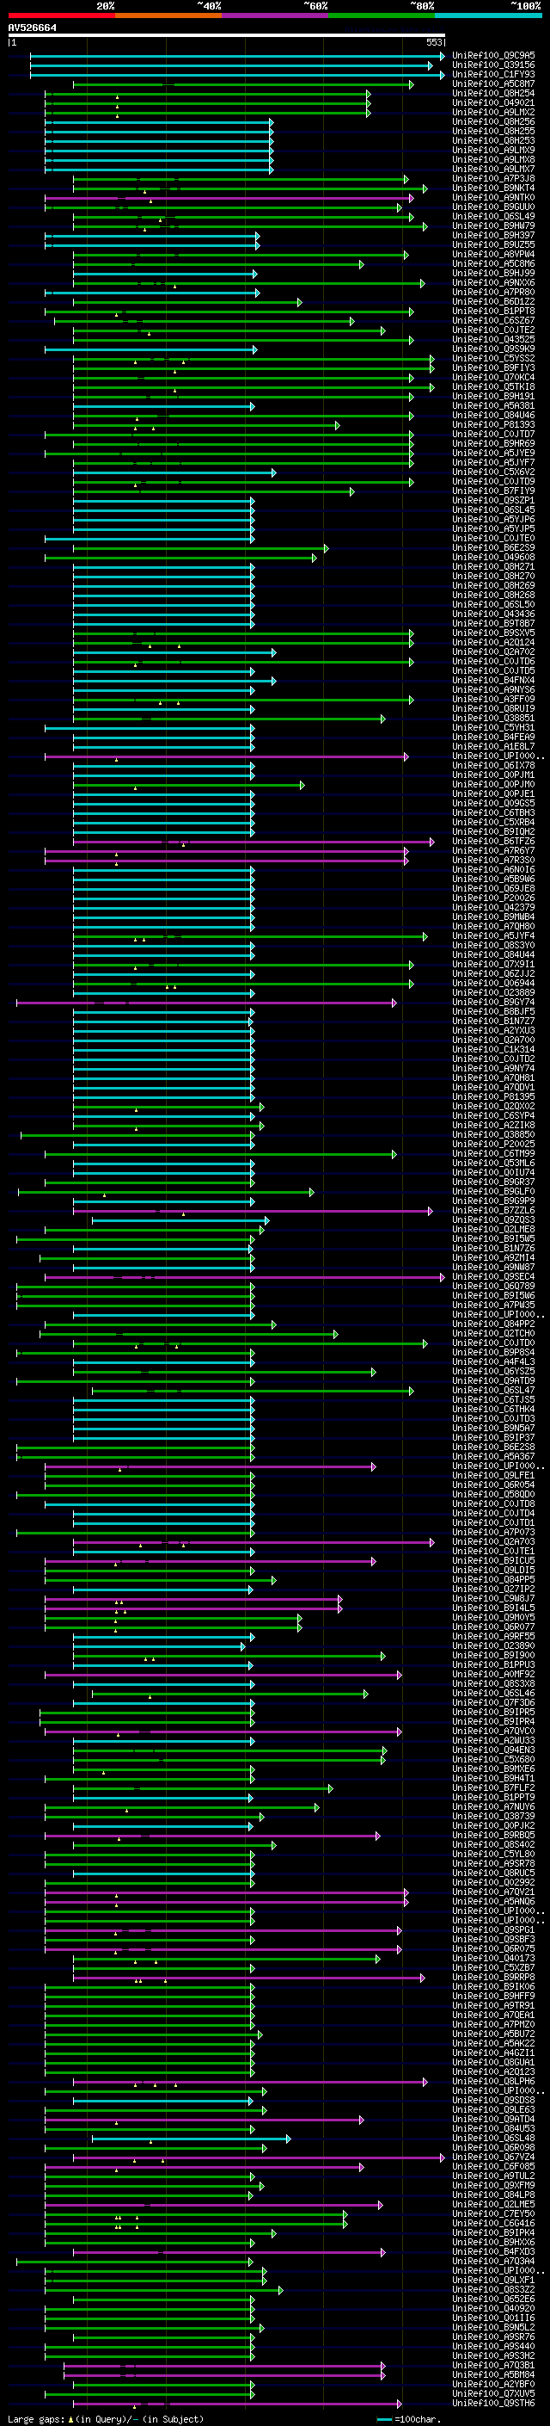Screen dimensions: 550x2426
Task: Select hit label UniRef100_C7EY50
Action: coord(493,2214)
